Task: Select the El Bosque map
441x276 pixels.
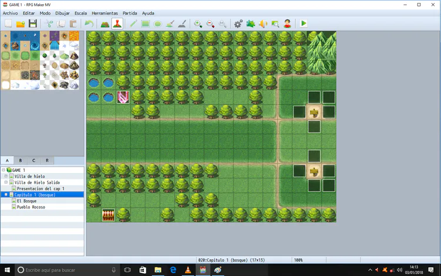Action: [x=26, y=201]
